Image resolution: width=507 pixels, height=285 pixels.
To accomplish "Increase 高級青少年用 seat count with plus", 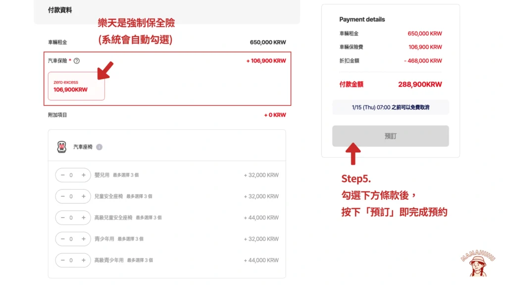I will click(x=83, y=260).
